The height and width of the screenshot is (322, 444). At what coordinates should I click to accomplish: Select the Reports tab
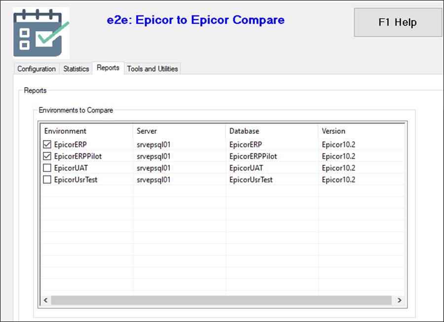pos(108,68)
